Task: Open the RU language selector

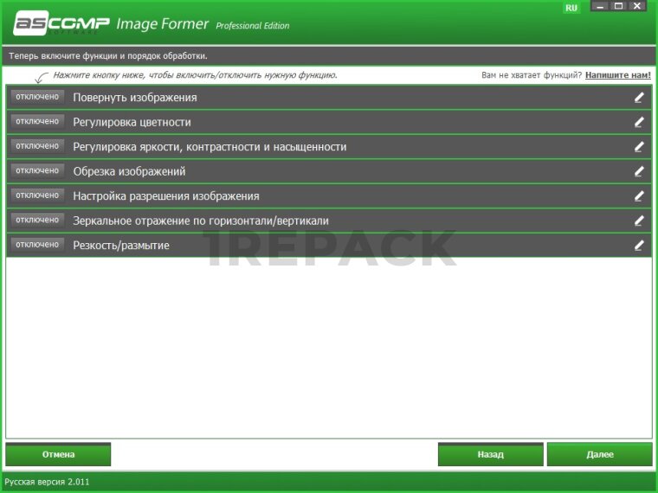Action: tap(571, 8)
